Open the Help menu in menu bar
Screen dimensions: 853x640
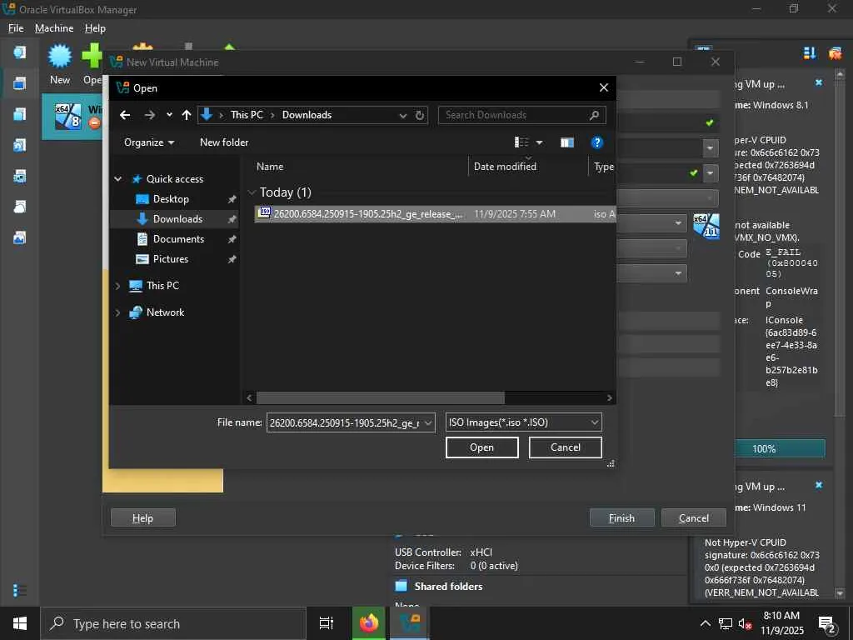(95, 28)
